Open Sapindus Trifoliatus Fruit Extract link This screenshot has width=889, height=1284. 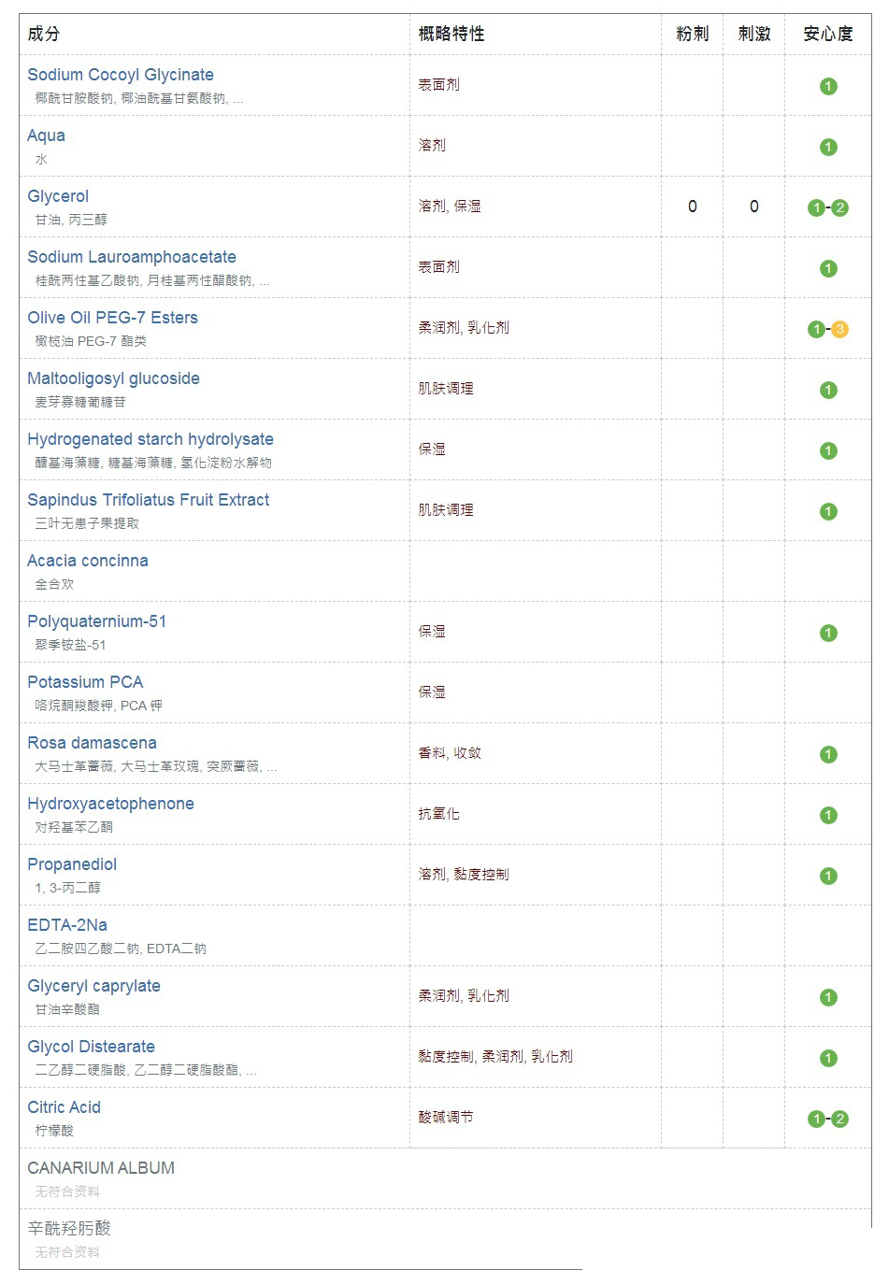148,500
